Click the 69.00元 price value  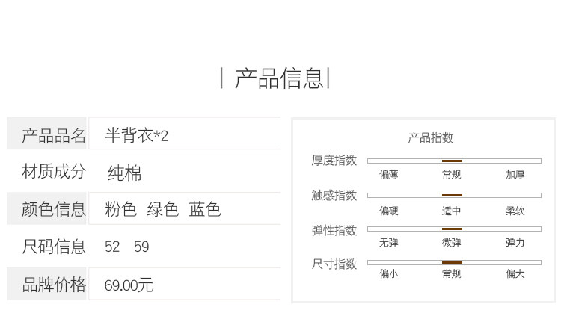pos(129,285)
